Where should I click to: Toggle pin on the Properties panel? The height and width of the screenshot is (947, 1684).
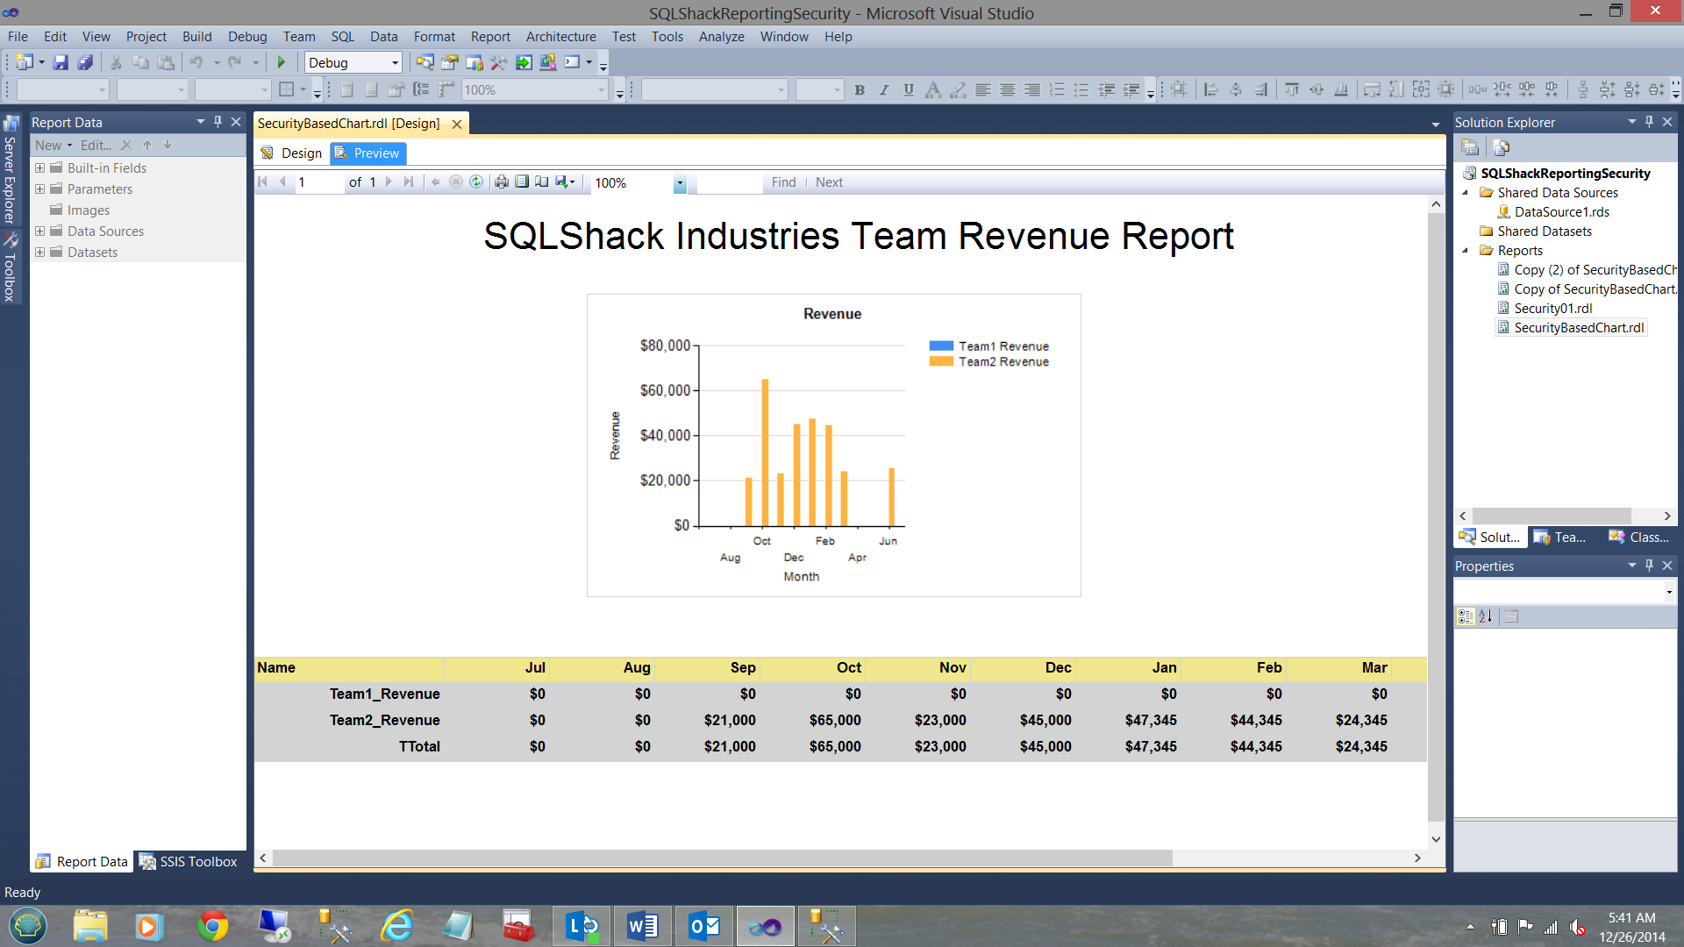point(1649,566)
